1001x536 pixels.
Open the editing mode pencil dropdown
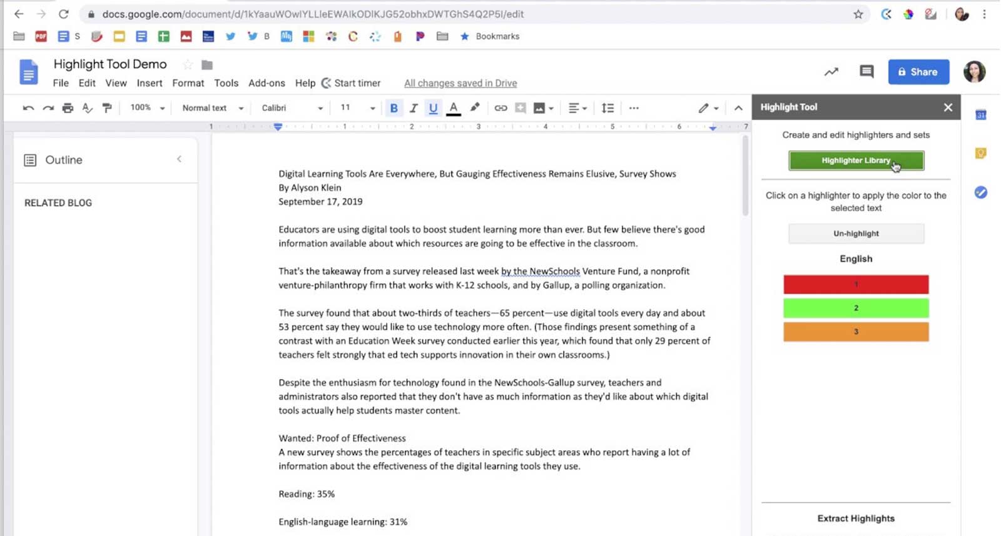[708, 108]
